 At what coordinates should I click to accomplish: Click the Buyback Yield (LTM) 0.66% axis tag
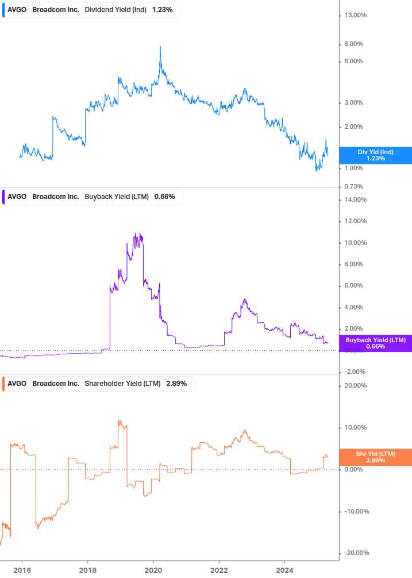coord(375,343)
